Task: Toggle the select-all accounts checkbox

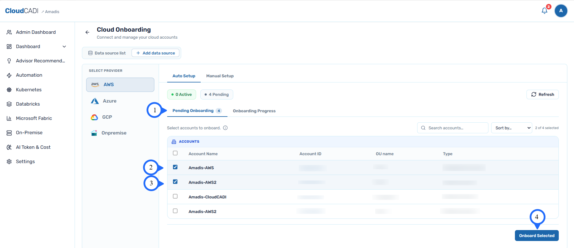Action: [x=175, y=153]
